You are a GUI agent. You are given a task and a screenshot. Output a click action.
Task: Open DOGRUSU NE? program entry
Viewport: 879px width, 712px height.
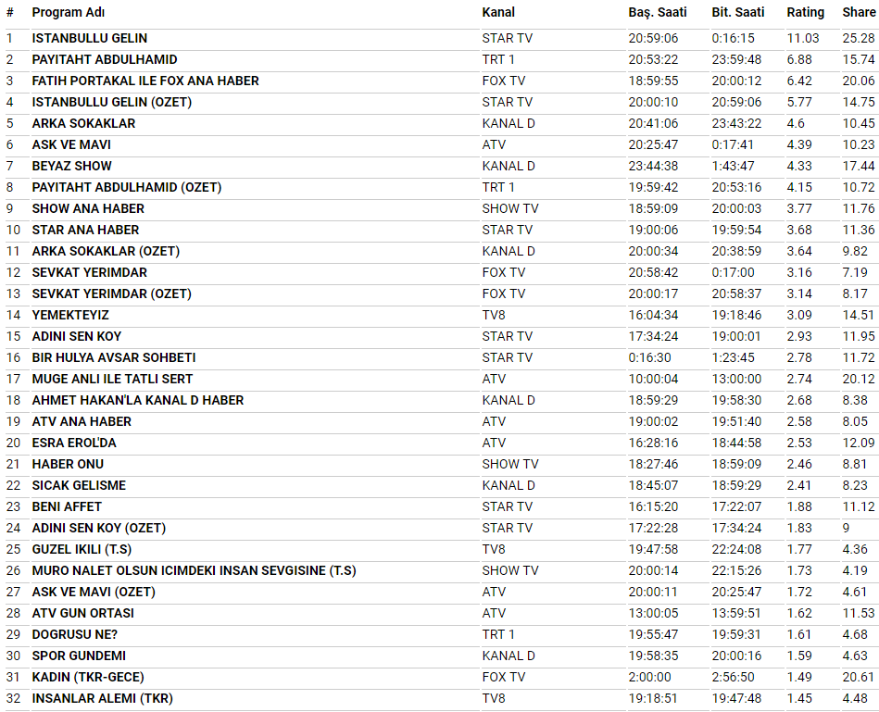point(76,634)
